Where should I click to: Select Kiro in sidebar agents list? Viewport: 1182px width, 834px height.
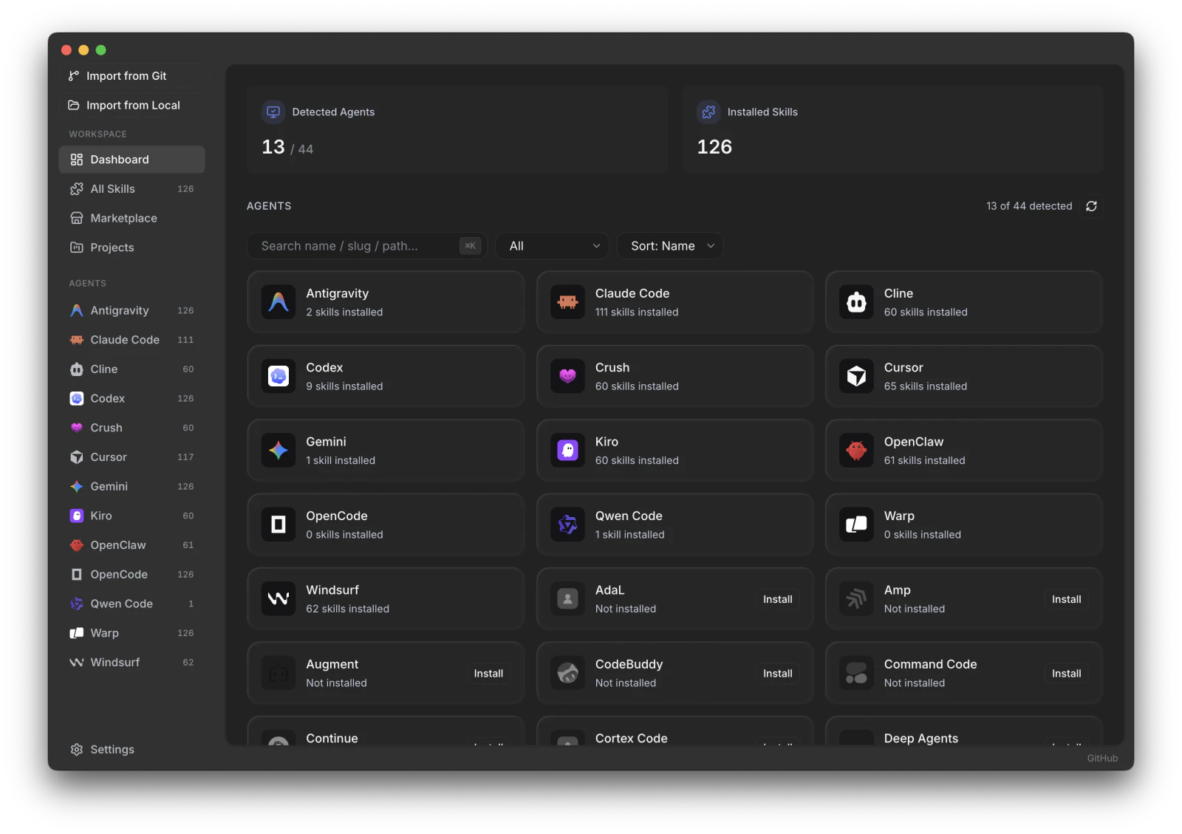tap(131, 516)
